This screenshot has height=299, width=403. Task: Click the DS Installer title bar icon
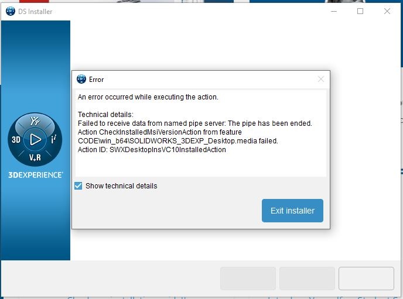(x=11, y=11)
